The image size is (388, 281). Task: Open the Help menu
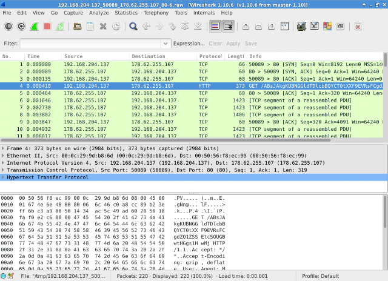(x=227, y=13)
